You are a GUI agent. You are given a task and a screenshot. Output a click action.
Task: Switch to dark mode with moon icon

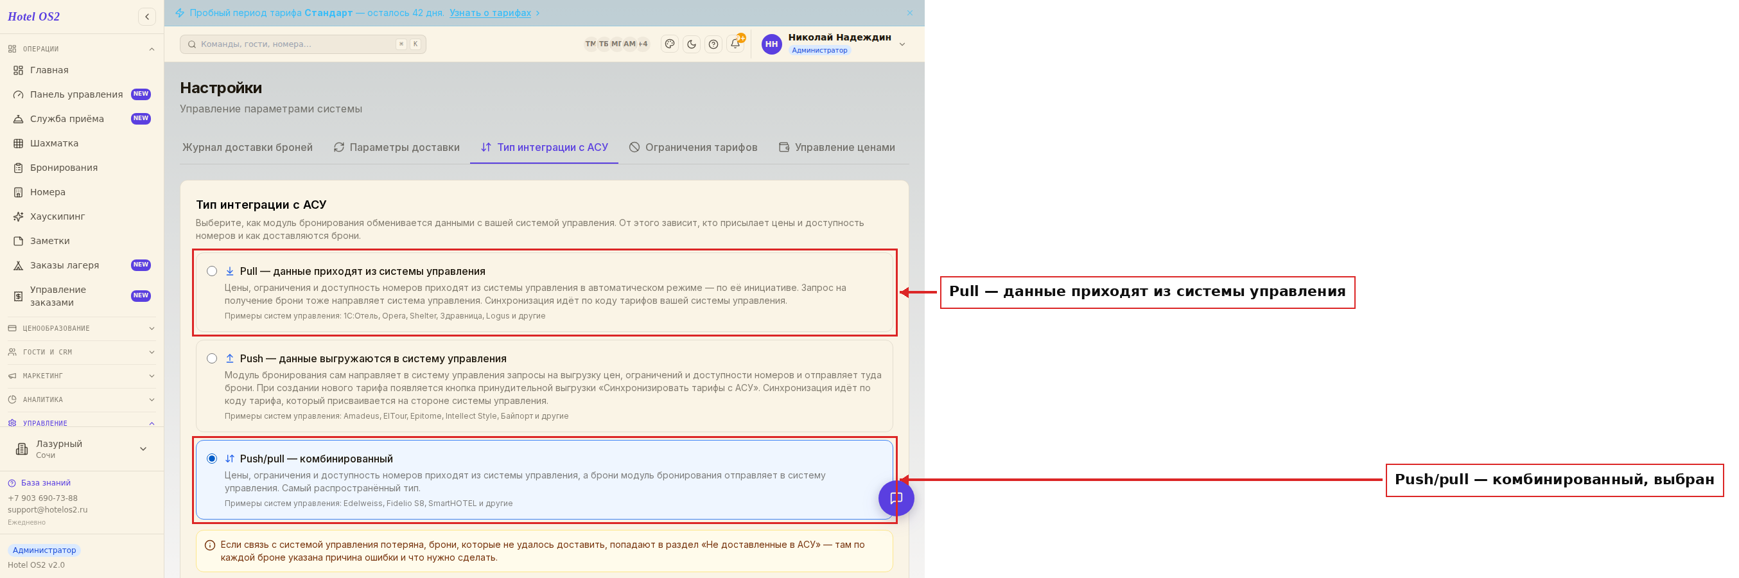691,44
